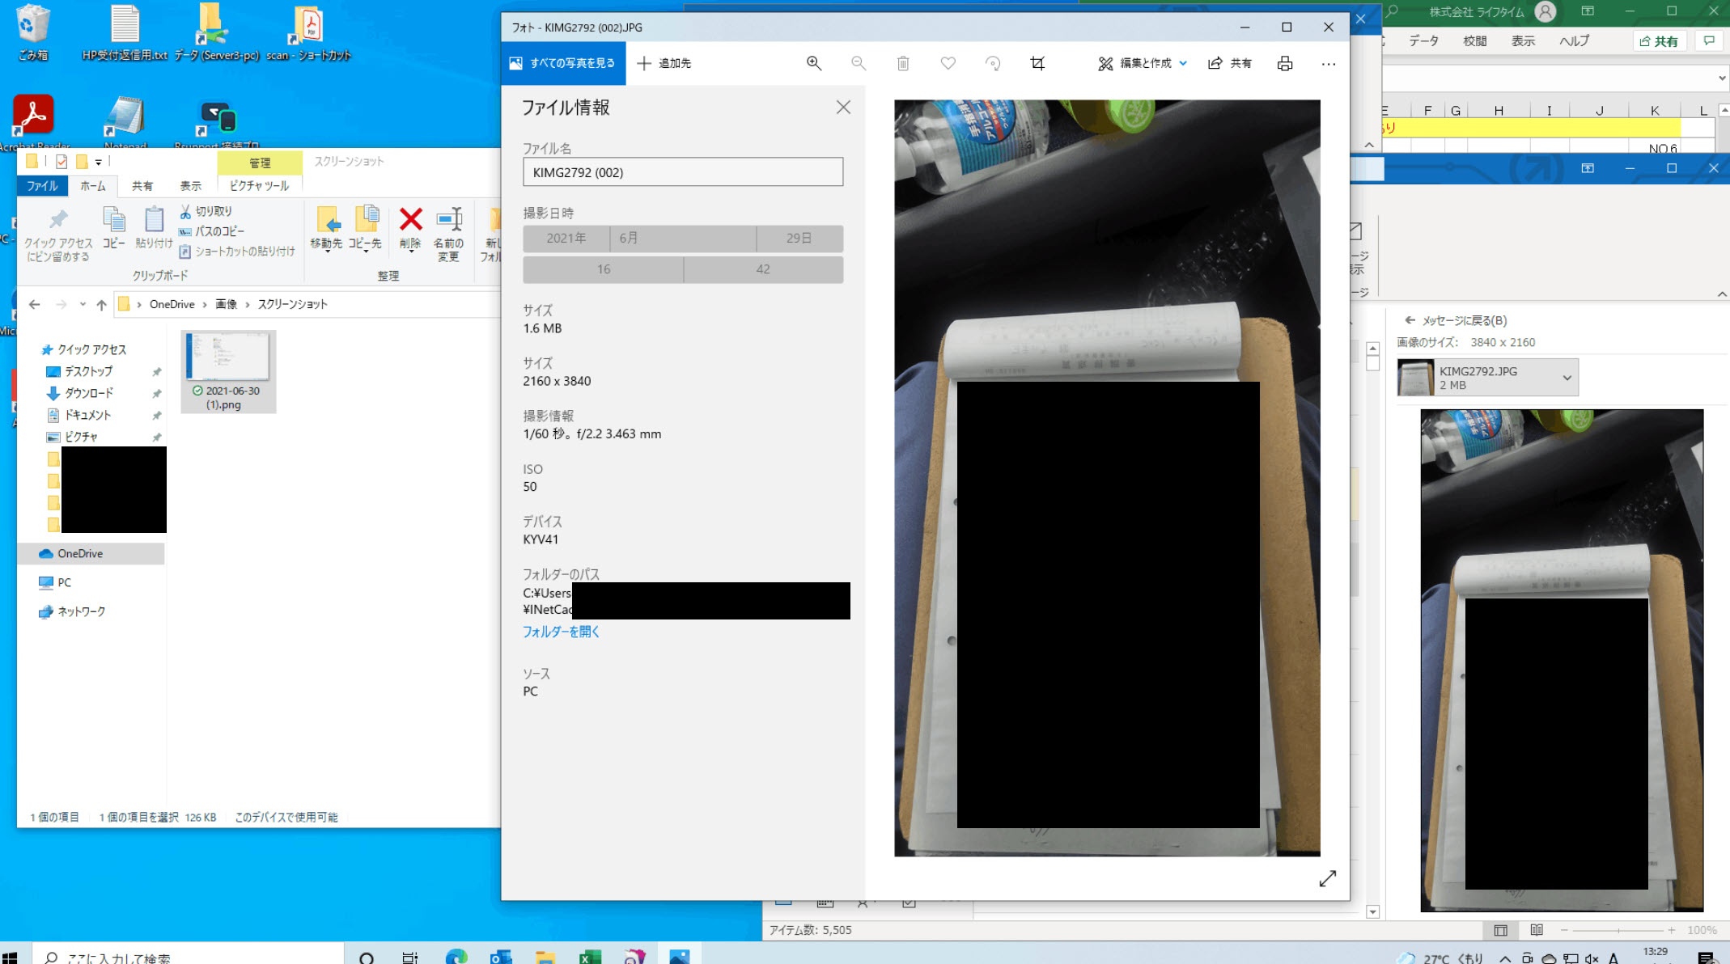
Task: Rotate the photo with rotate icon
Action: (993, 63)
